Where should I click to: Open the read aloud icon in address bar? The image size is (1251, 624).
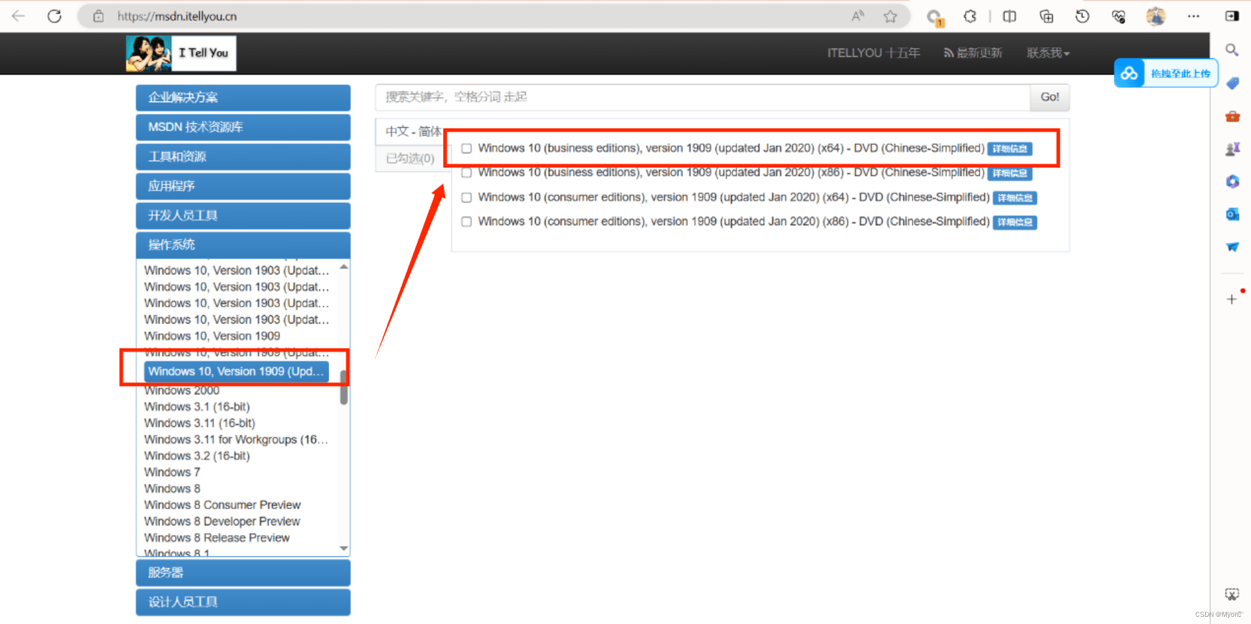(858, 16)
